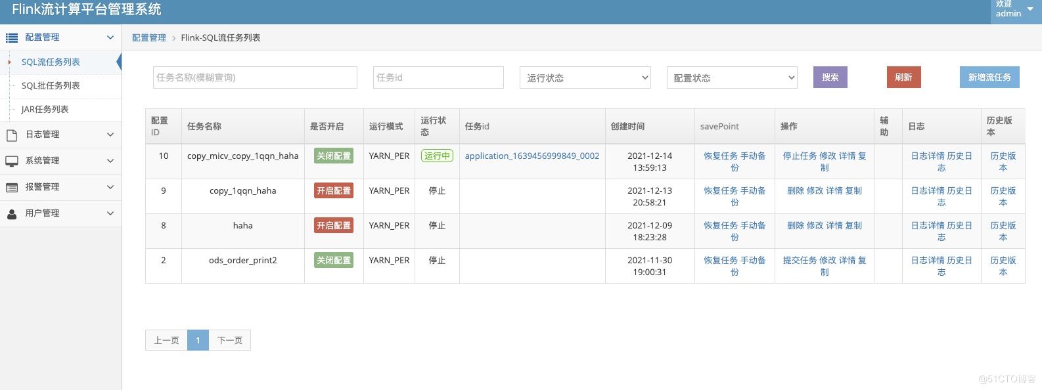Viewport: 1042px width, 390px height.
Task: Open 报警管理 sidebar menu
Action: pyautogui.click(x=60, y=187)
